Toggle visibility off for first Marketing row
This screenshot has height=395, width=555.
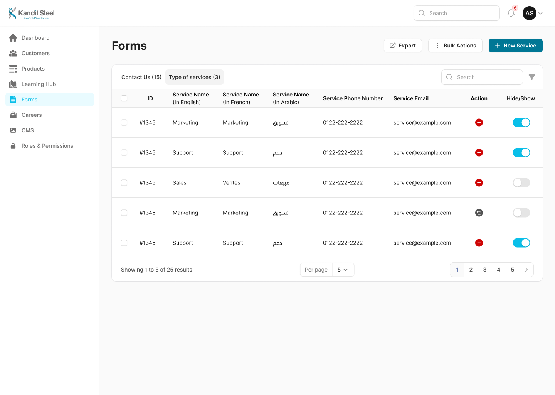coord(521,123)
